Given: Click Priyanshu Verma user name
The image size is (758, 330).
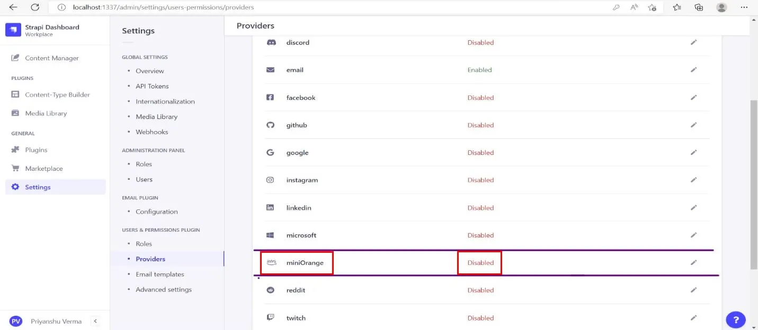Looking at the screenshot, I should coord(56,321).
